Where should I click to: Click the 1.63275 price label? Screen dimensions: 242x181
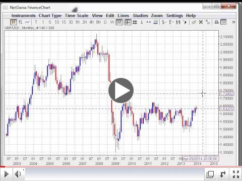(x=226, y=109)
